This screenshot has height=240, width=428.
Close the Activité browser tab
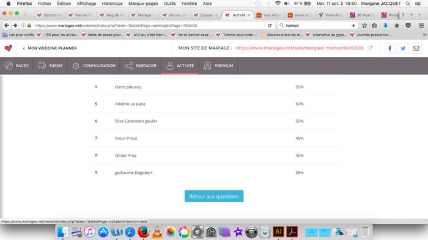coord(249,15)
